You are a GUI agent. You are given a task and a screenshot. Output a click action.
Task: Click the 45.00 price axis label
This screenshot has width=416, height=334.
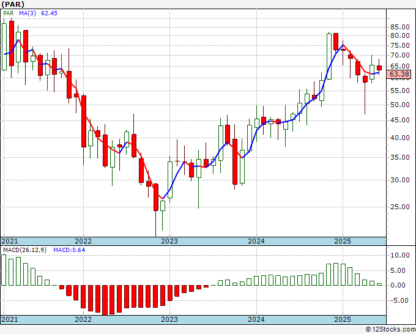pyautogui.click(x=400, y=120)
